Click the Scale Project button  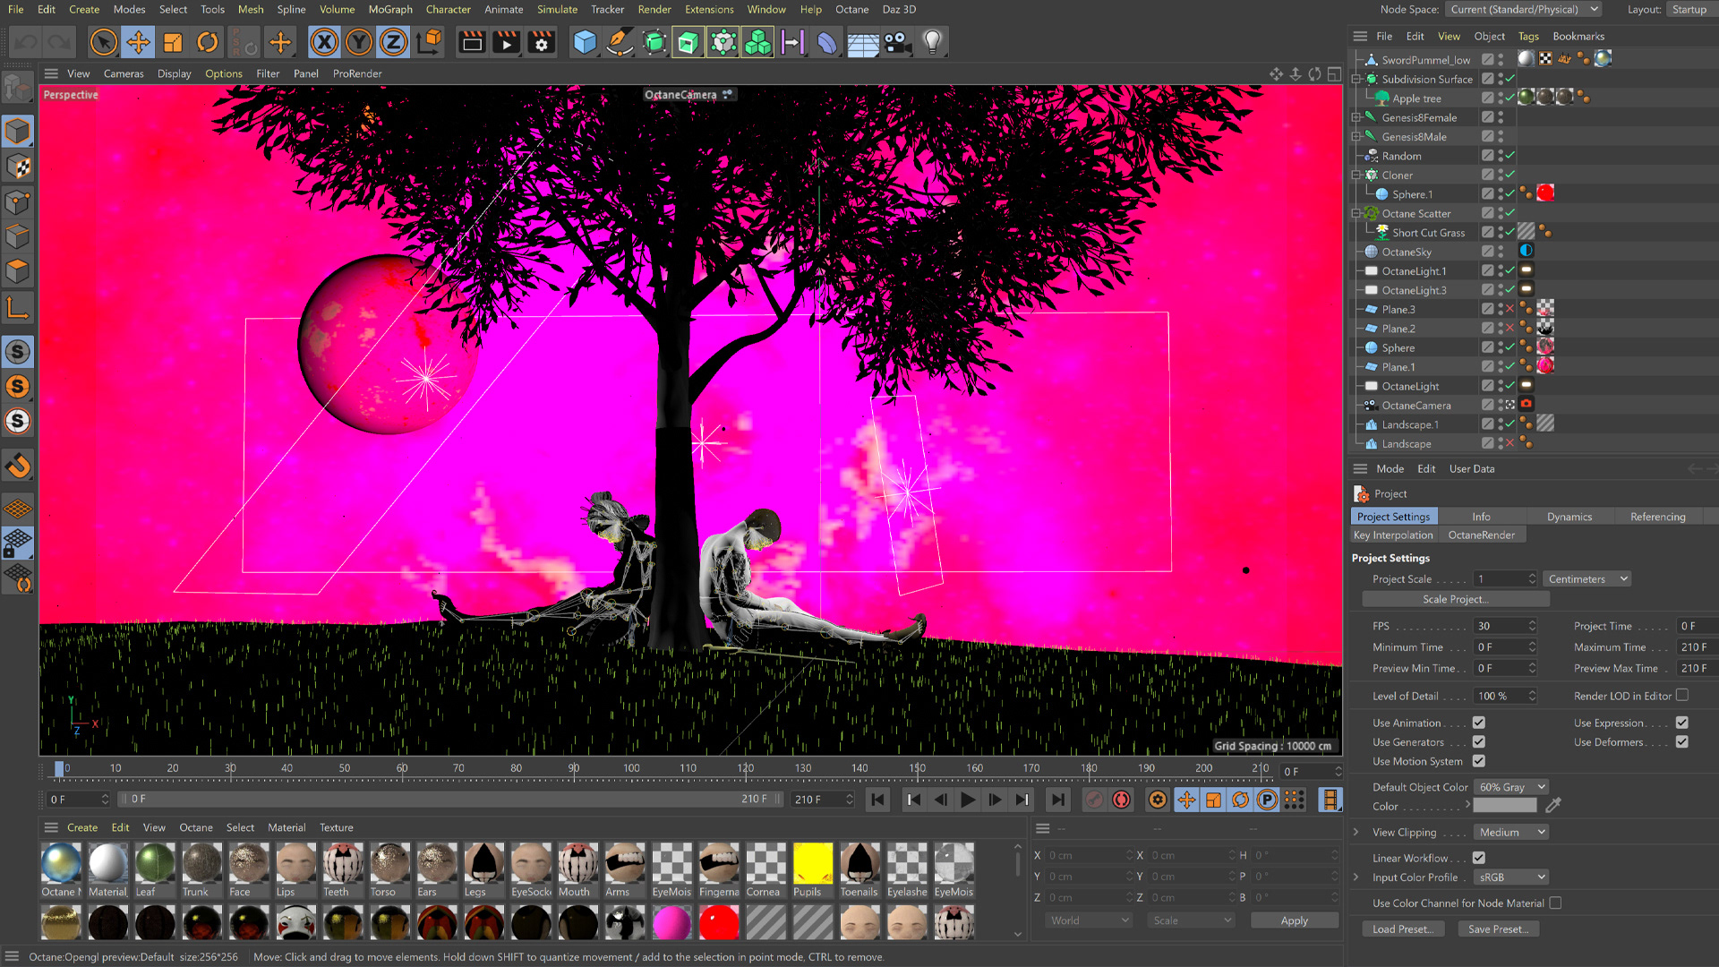(1455, 599)
